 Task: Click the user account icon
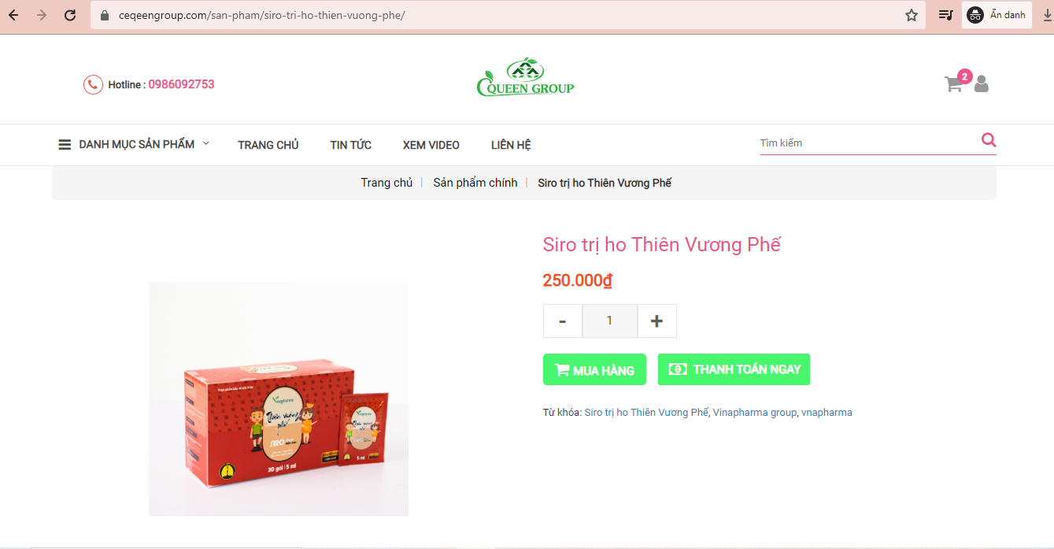tap(981, 83)
